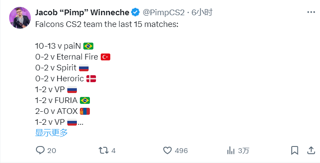Viewport: 320px width, 163px height.
Task: Open the reply speech bubble icon
Action: click(40, 150)
